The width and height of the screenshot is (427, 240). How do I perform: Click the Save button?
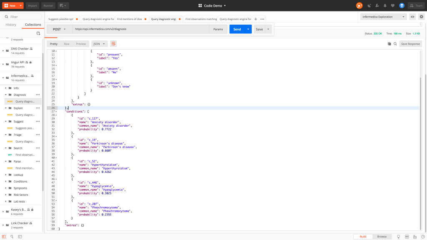click(x=259, y=29)
